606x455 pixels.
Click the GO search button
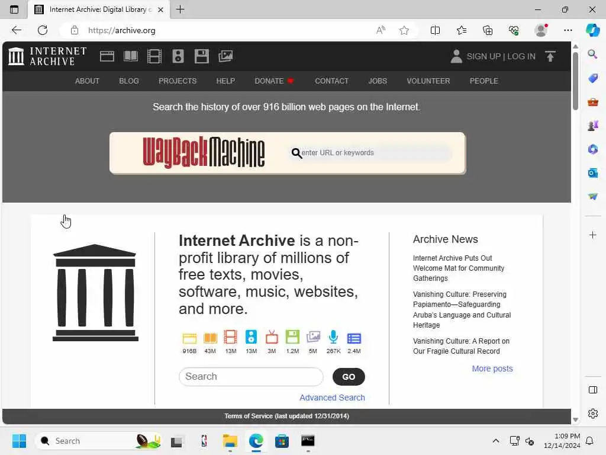tap(349, 376)
